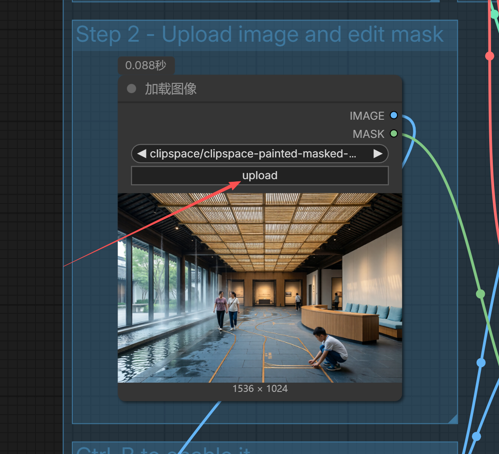Select the Step 2 group title
The image size is (499, 454).
[x=259, y=34]
